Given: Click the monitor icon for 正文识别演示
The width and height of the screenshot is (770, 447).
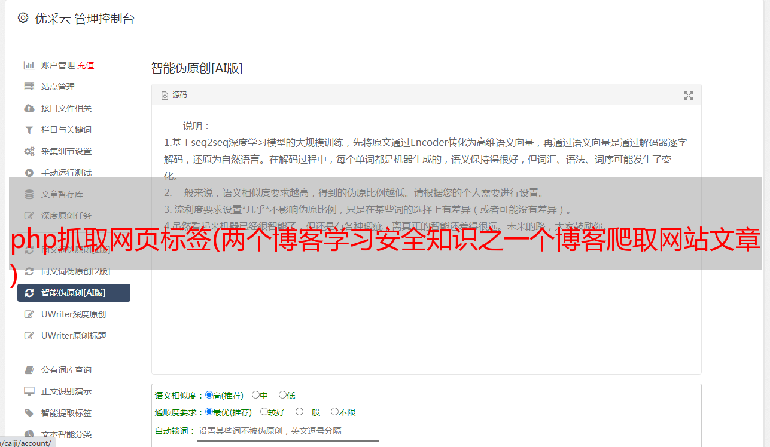Looking at the screenshot, I should tap(29, 391).
